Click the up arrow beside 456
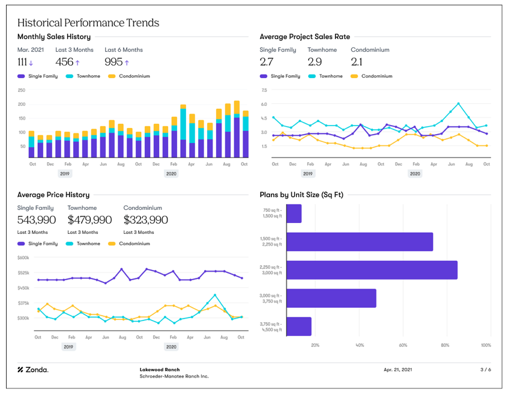The height and width of the screenshot is (398, 514). 77,63
